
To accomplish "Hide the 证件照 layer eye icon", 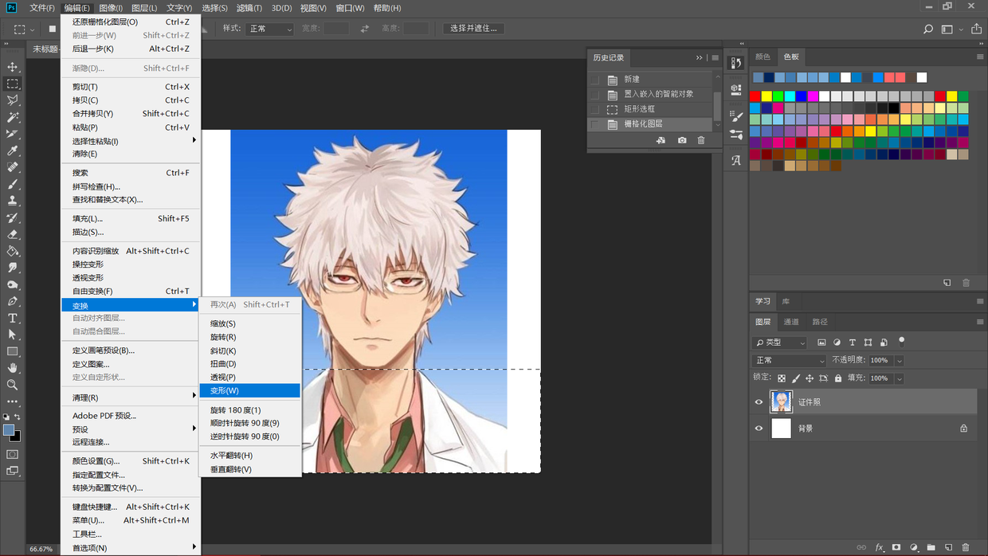I will [x=759, y=402].
